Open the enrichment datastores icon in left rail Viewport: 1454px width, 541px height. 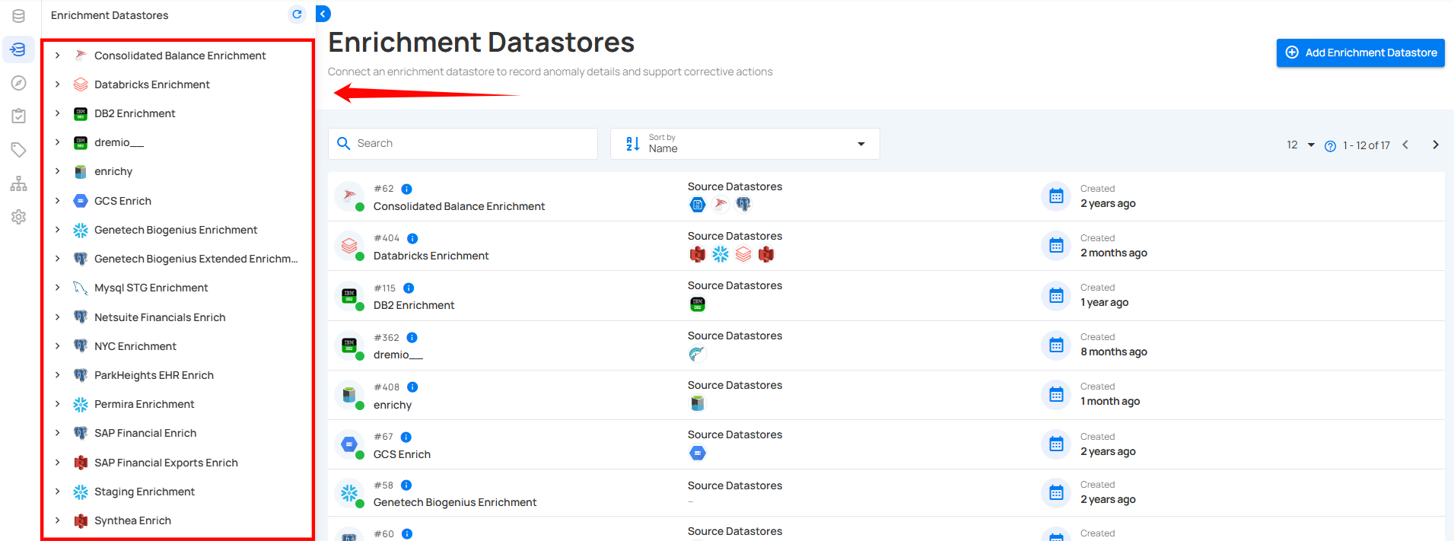point(18,49)
